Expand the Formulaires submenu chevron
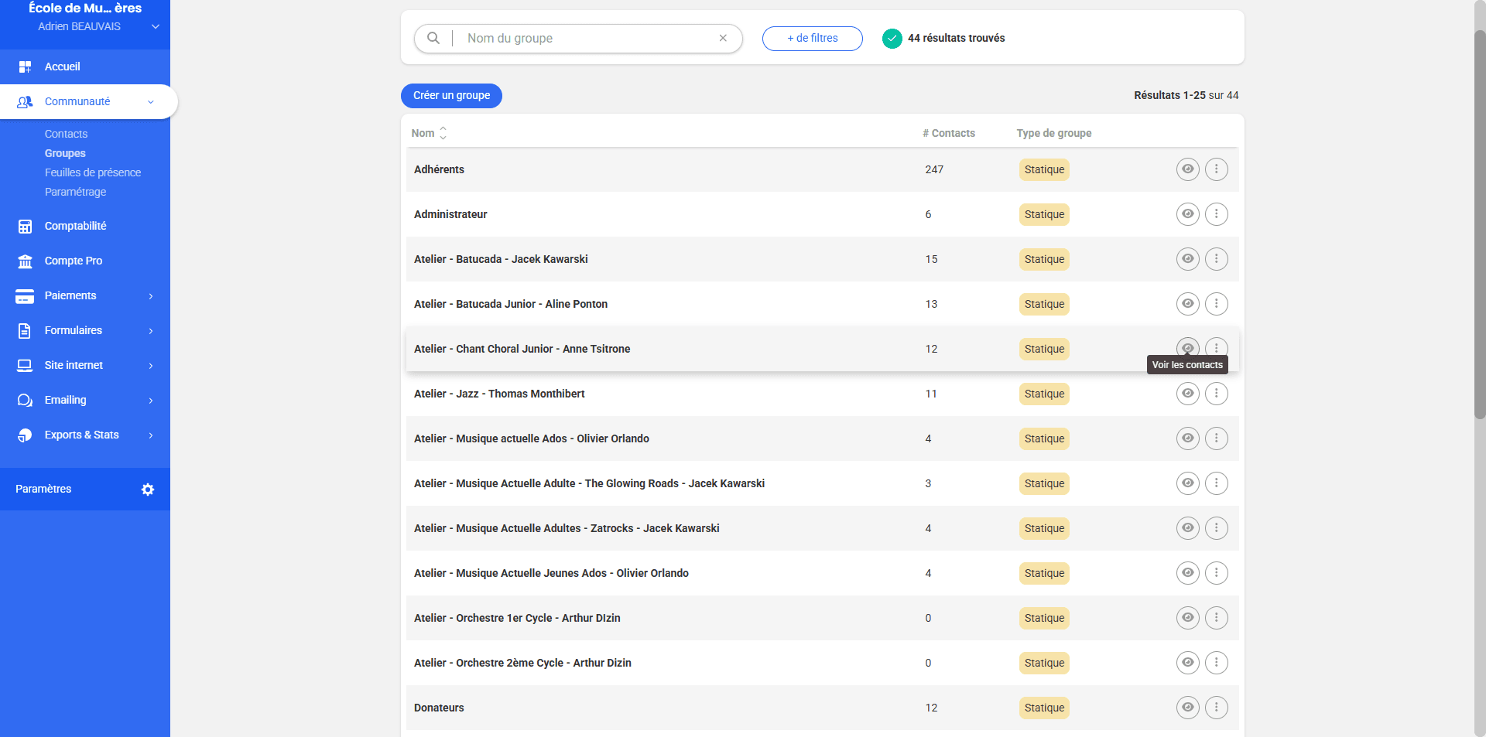The height and width of the screenshot is (737, 1486). (151, 331)
